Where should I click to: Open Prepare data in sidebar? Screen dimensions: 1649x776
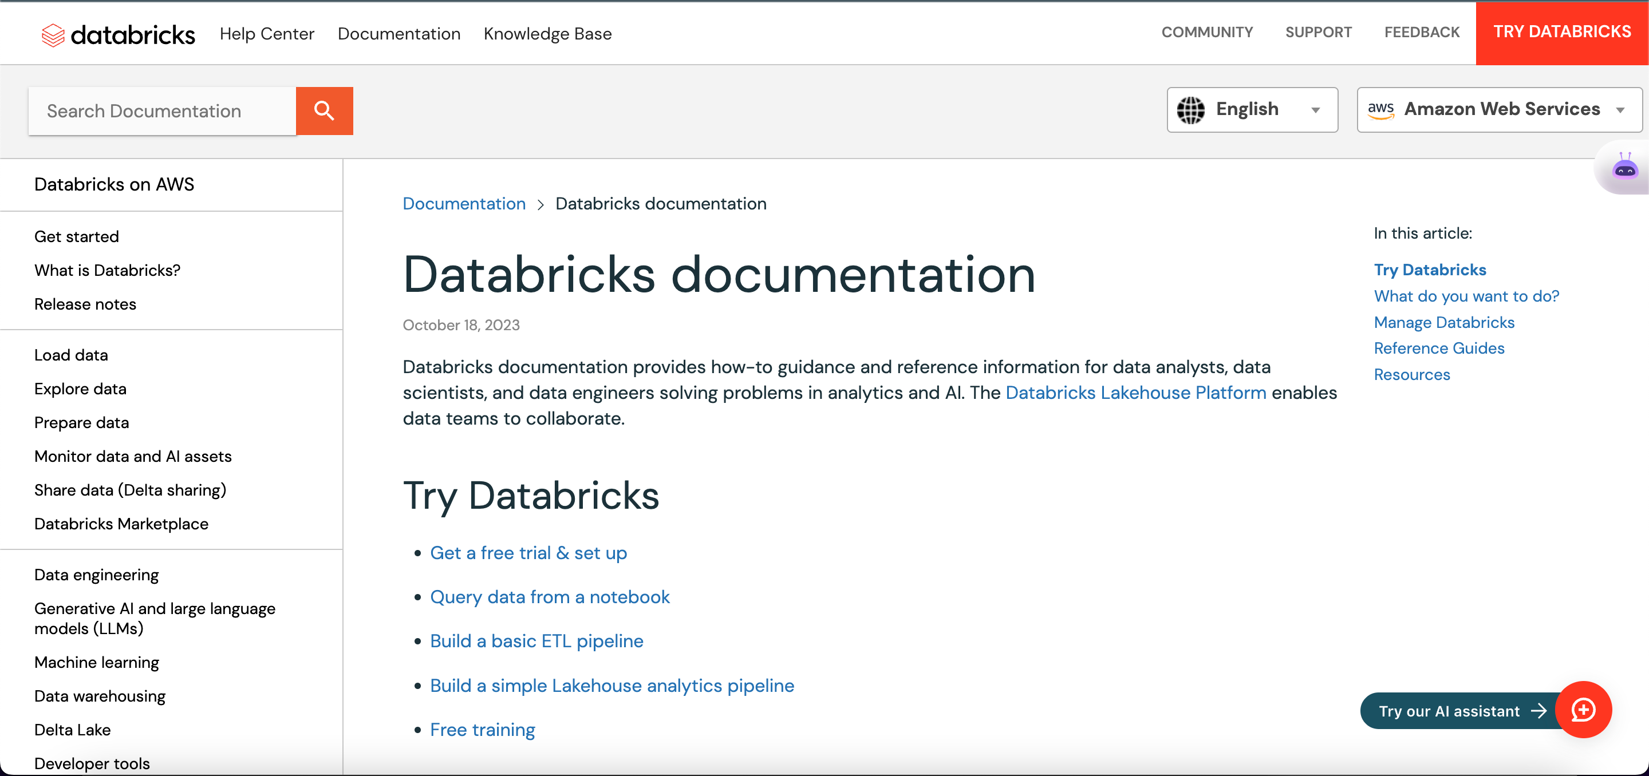coord(82,423)
